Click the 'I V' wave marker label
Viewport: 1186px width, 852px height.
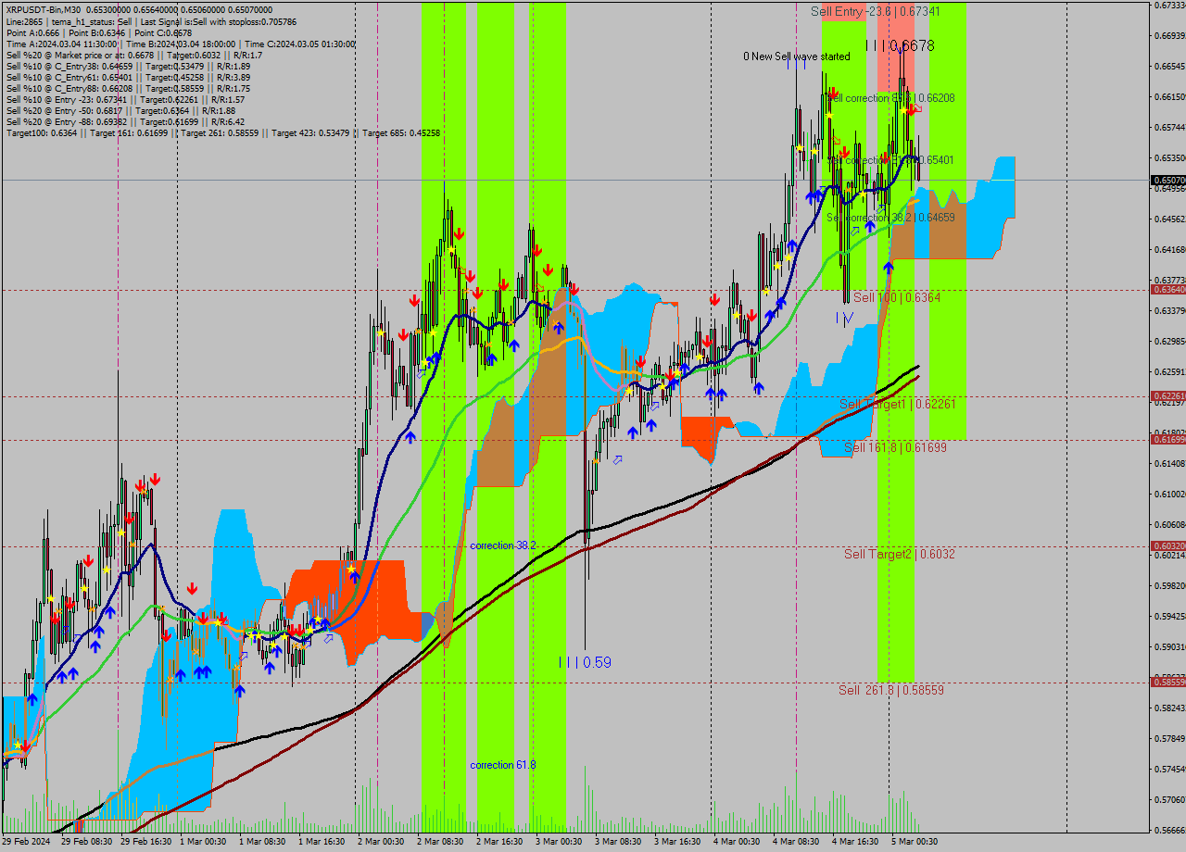(843, 319)
